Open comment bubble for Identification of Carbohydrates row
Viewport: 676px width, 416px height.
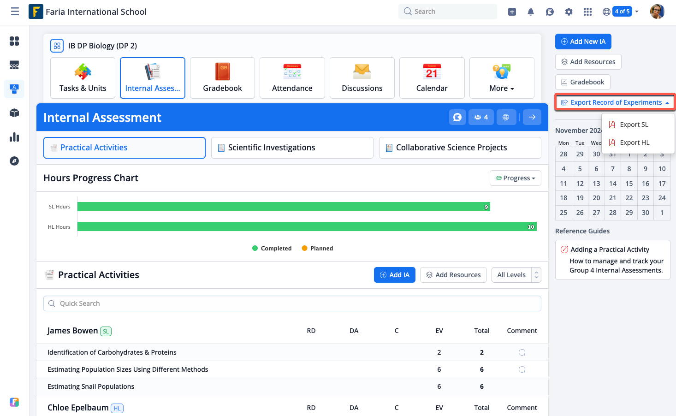pyautogui.click(x=522, y=352)
